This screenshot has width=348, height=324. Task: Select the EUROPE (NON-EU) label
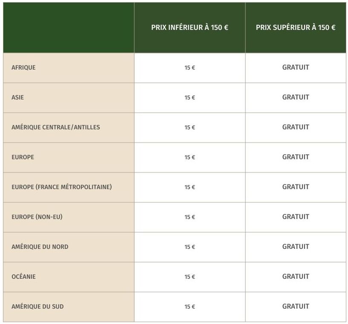coord(37,217)
